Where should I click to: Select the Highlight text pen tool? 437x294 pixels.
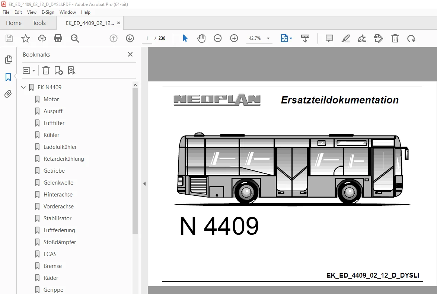(345, 38)
